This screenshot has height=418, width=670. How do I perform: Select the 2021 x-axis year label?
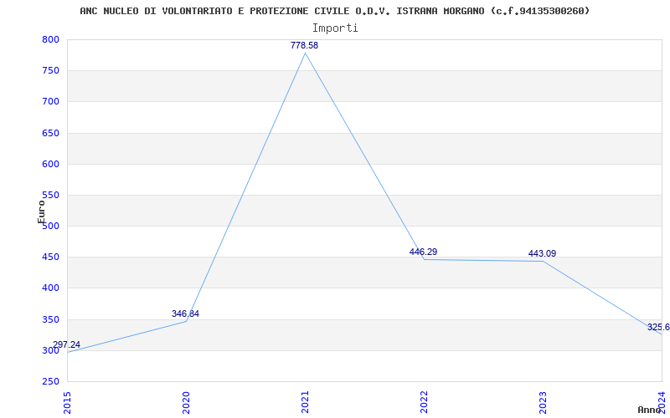(305, 403)
